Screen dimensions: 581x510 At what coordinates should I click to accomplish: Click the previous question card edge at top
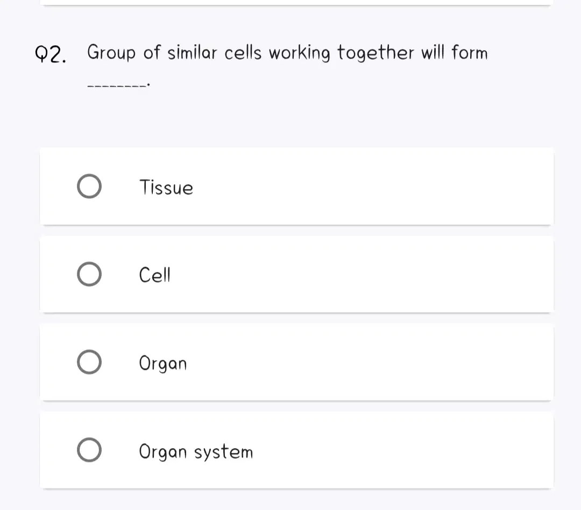click(296, 3)
